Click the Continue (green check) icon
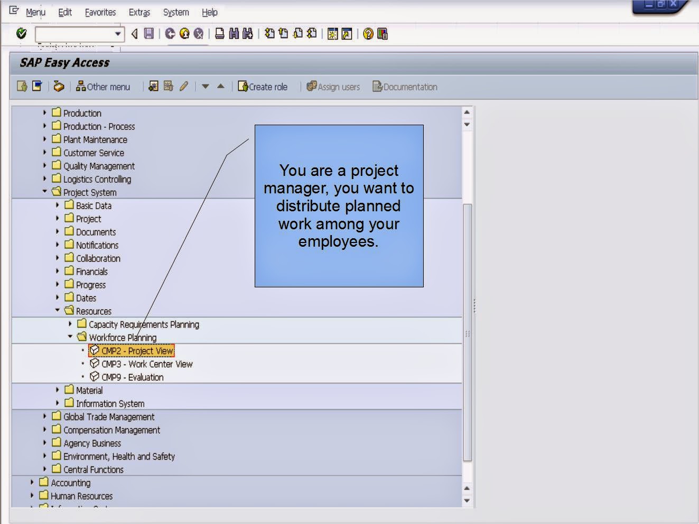The width and height of the screenshot is (699, 524). pyautogui.click(x=21, y=33)
